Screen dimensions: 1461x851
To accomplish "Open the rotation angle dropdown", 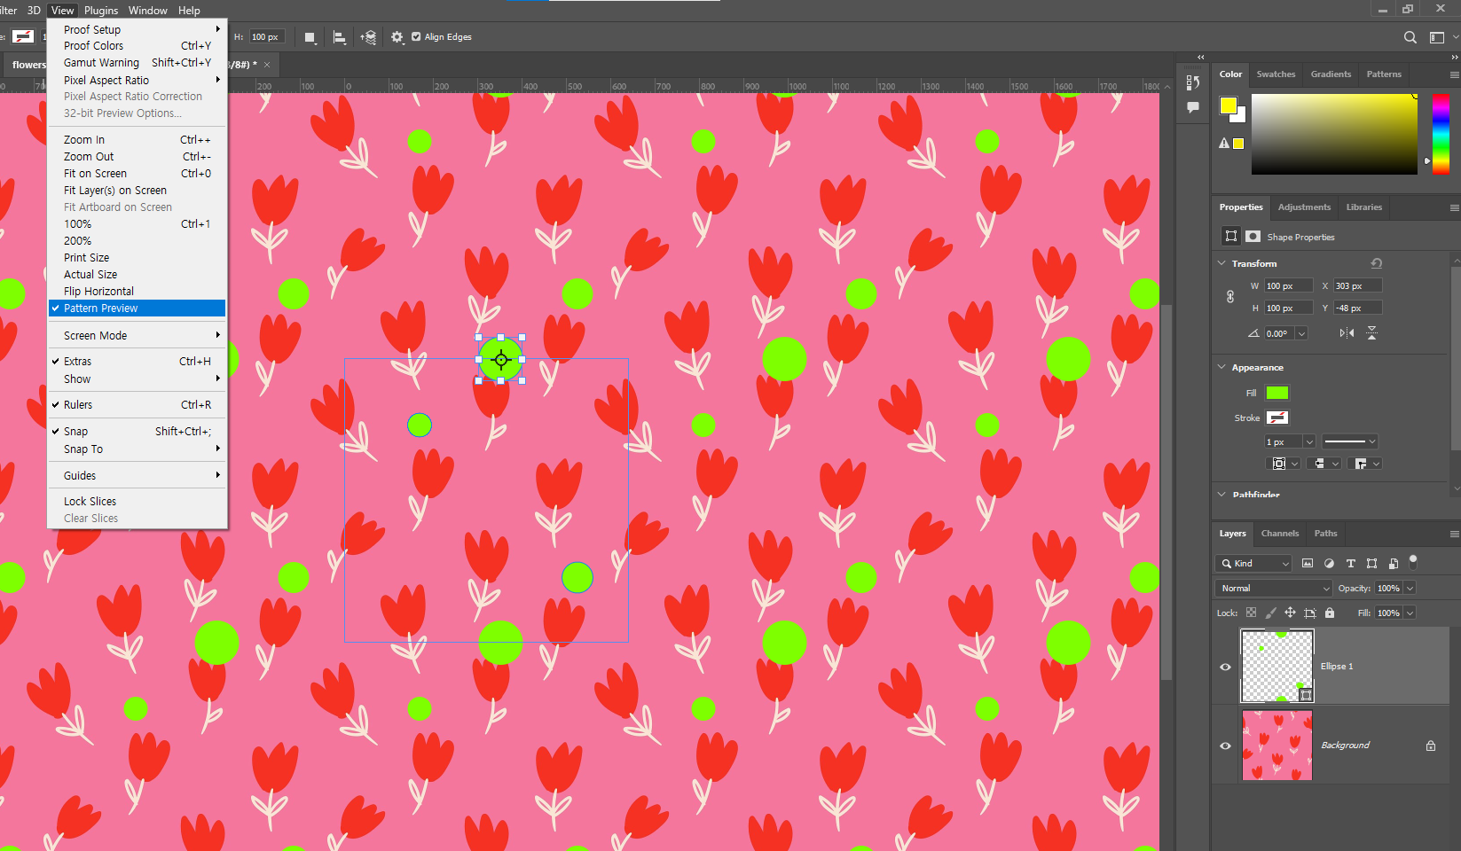I will 1301,334.
